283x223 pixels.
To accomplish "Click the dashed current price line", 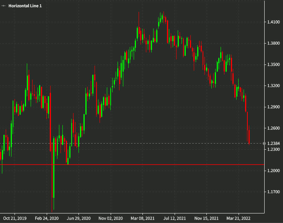I will click(x=131, y=144).
